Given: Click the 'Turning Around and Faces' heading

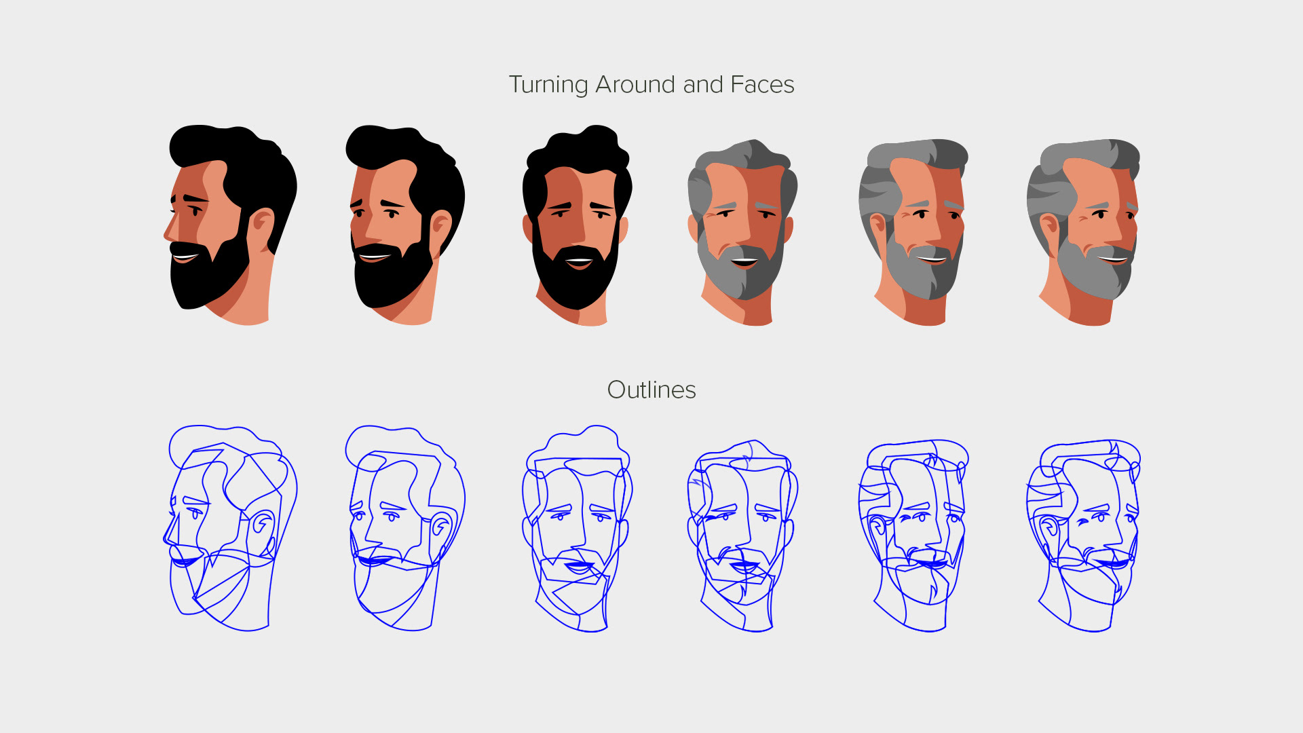Looking at the screenshot, I should [x=651, y=85].
